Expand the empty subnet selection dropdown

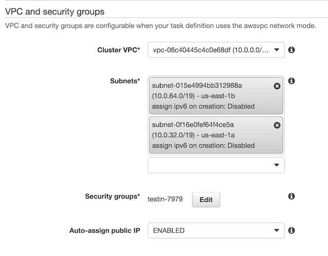pos(215,165)
